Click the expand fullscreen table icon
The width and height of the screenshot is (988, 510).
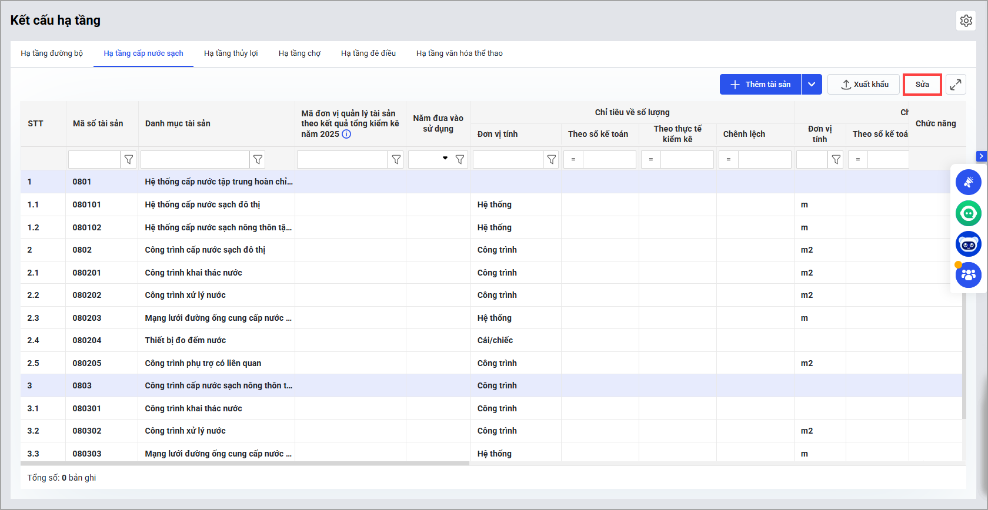tap(956, 85)
